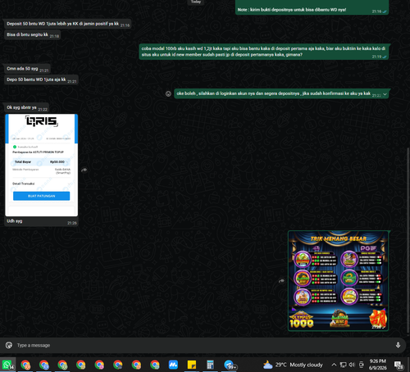Open Sticky Notes from the taskbar
410x372 pixels.
(192, 365)
